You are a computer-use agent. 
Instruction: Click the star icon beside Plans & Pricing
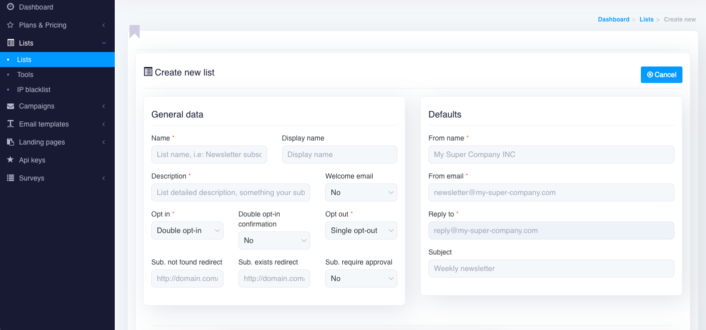pos(11,25)
